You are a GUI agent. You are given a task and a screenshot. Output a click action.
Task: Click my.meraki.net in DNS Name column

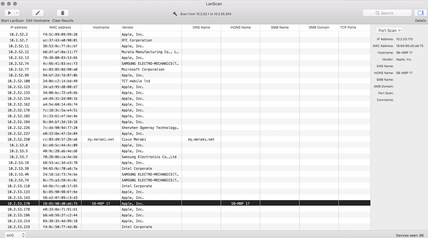(x=201, y=139)
